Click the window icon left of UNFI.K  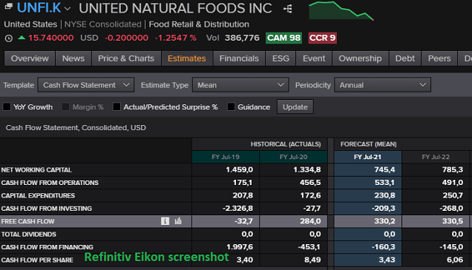pyautogui.click(x=9, y=7)
